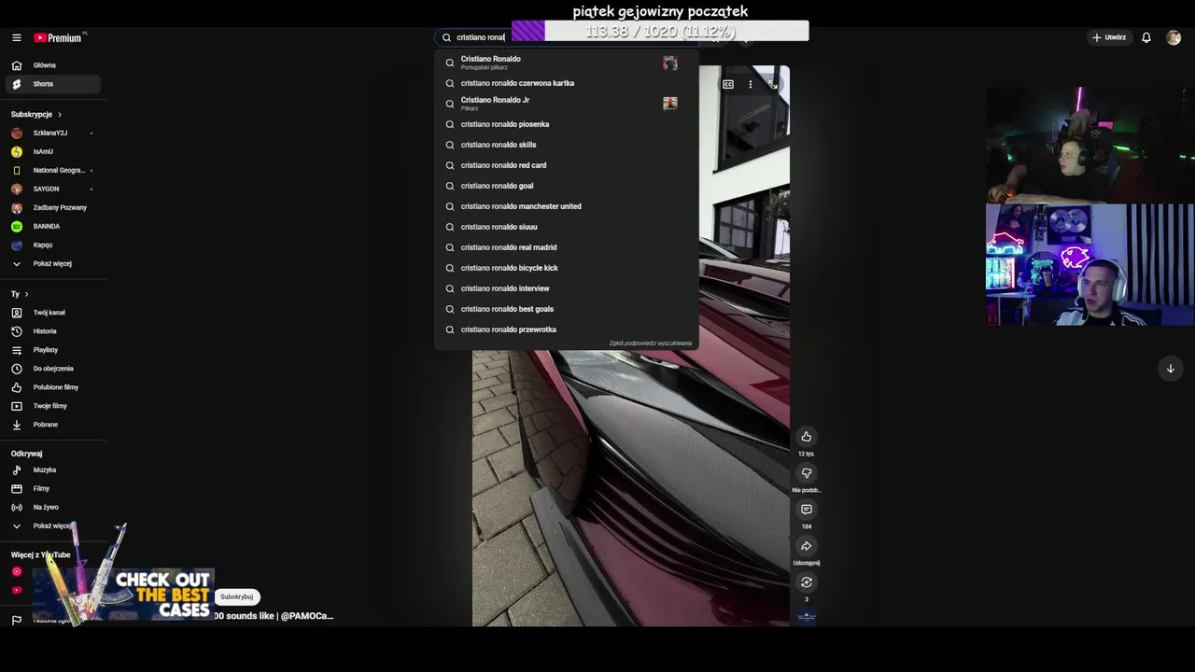Viewport: 1195px width, 672px height.
Task: Select suggestion cristiano ronaldo interview
Action: pos(567,288)
